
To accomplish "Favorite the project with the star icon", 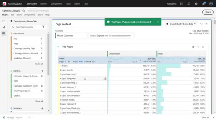I will coord(24,11).
